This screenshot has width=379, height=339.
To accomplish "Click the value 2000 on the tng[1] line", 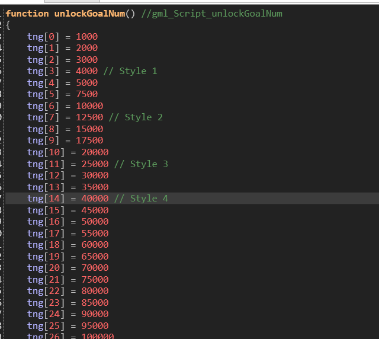I will tap(87, 48).
